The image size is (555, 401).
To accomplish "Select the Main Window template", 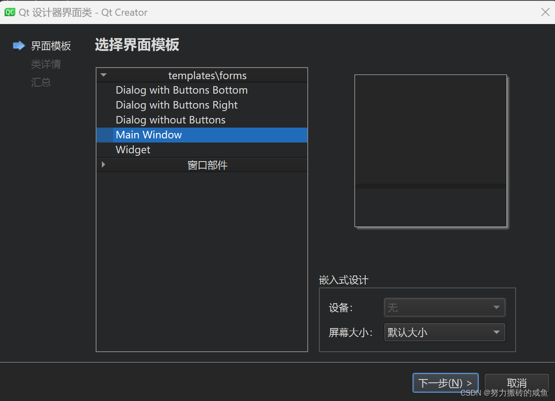I will point(148,135).
